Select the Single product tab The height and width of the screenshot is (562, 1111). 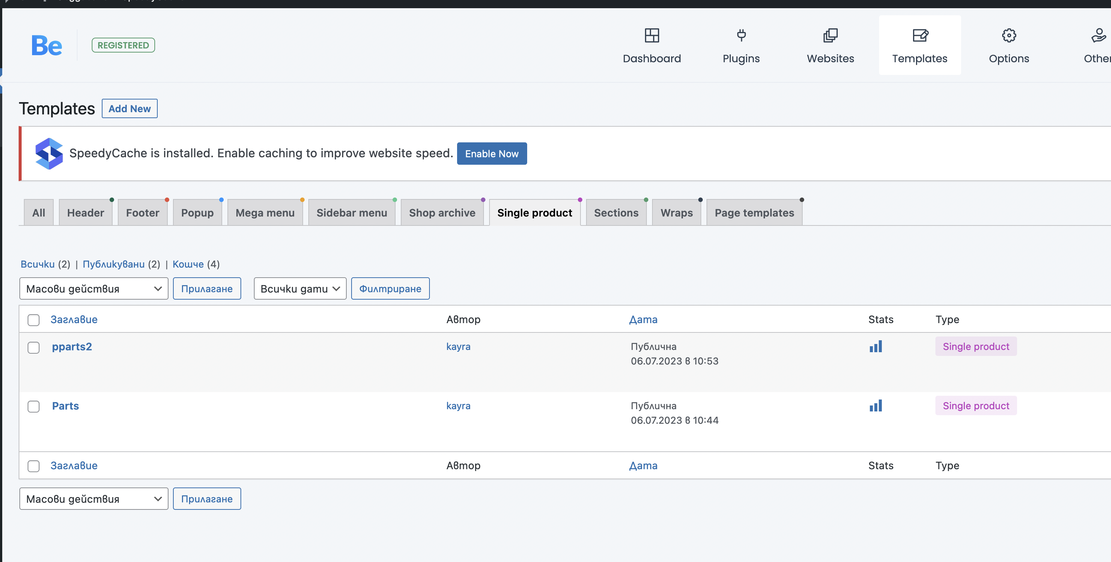point(534,212)
